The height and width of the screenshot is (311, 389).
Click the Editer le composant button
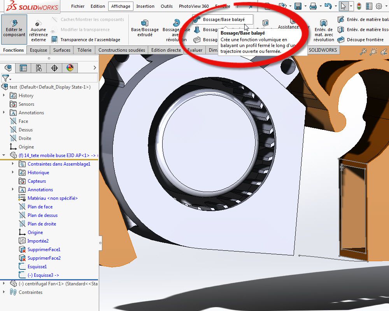point(14,29)
